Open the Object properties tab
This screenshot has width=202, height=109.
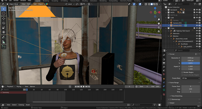[x=164, y=79]
